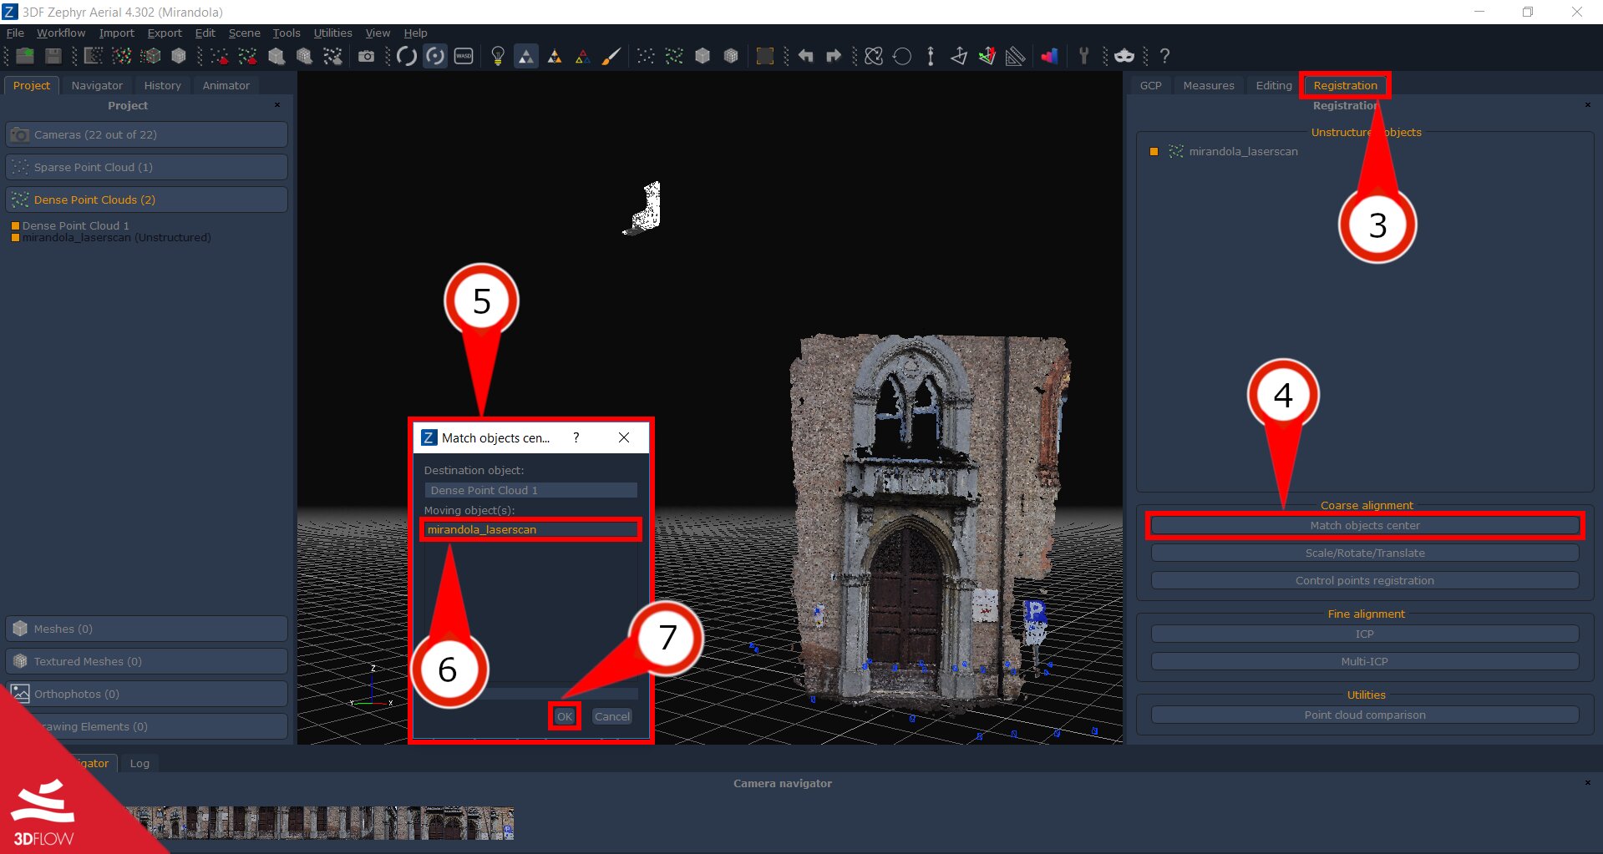Click the wrench options icon
1603x854 pixels.
[x=1083, y=56]
